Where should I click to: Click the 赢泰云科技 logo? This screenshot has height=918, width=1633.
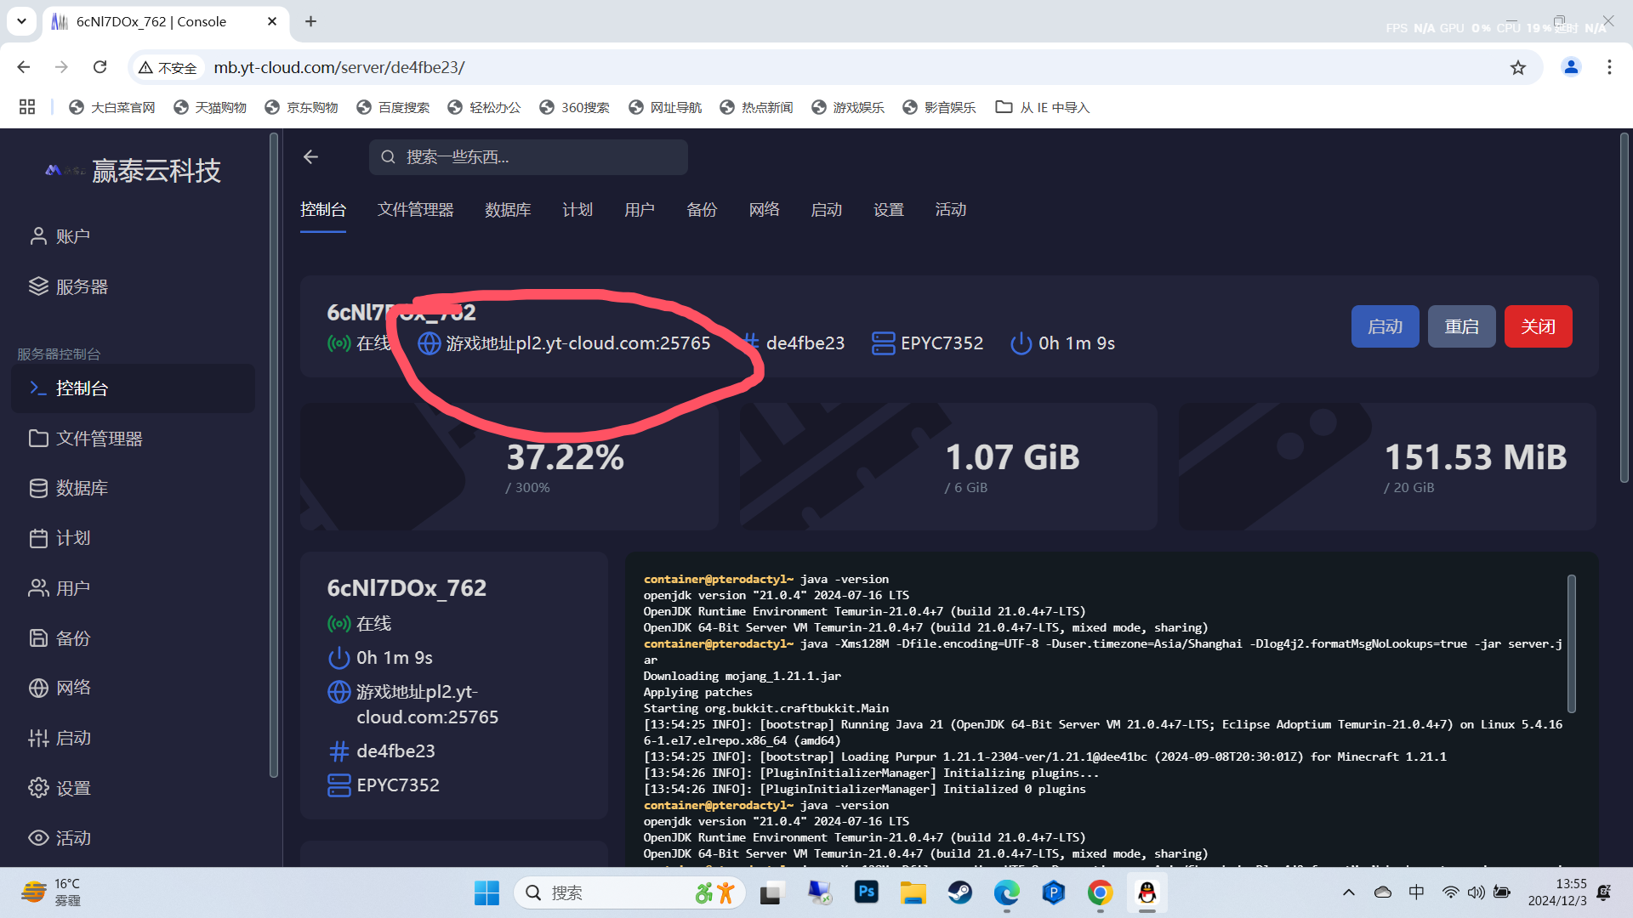point(133,171)
